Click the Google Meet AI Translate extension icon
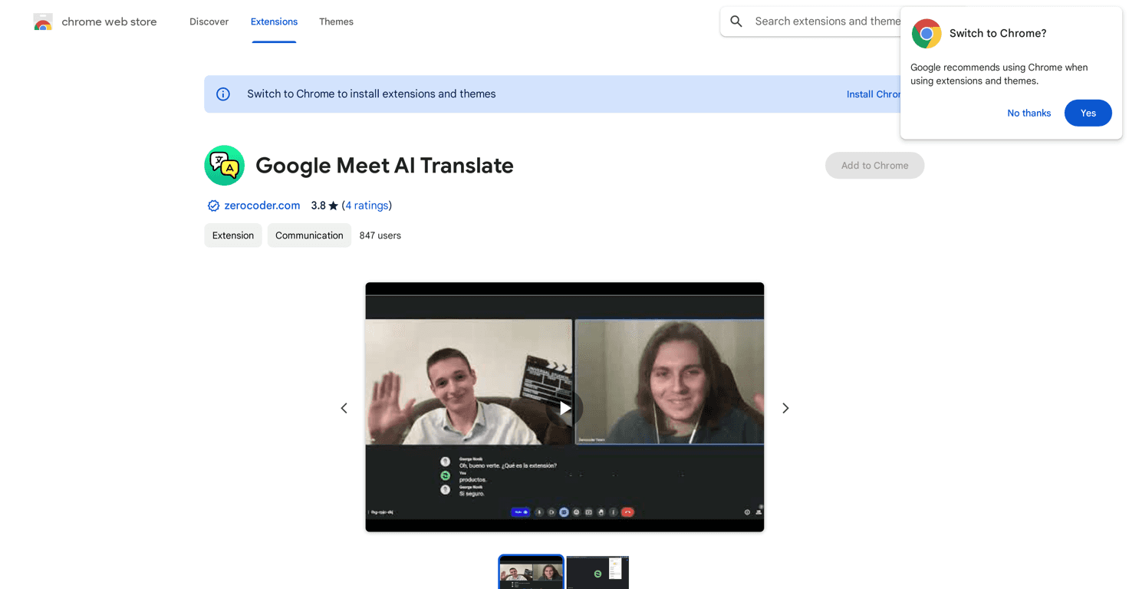This screenshot has height=589, width=1129. point(224,165)
